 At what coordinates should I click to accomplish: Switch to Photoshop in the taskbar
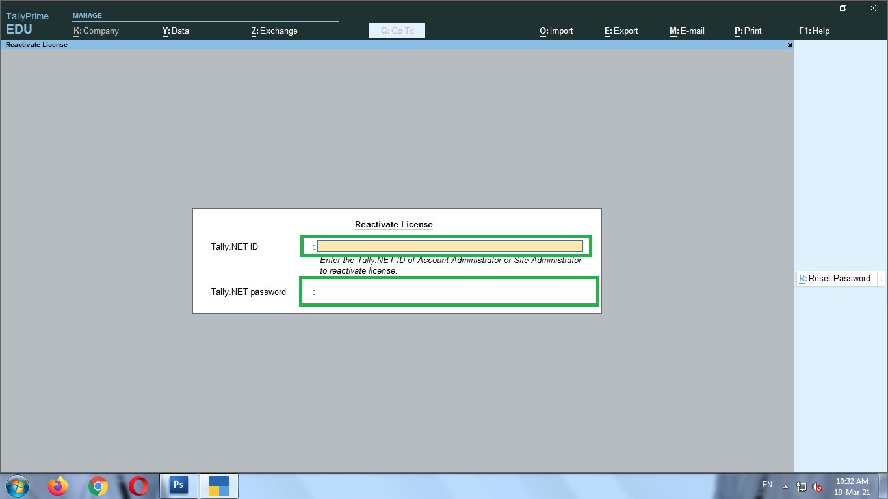pyautogui.click(x=178, y=485)
